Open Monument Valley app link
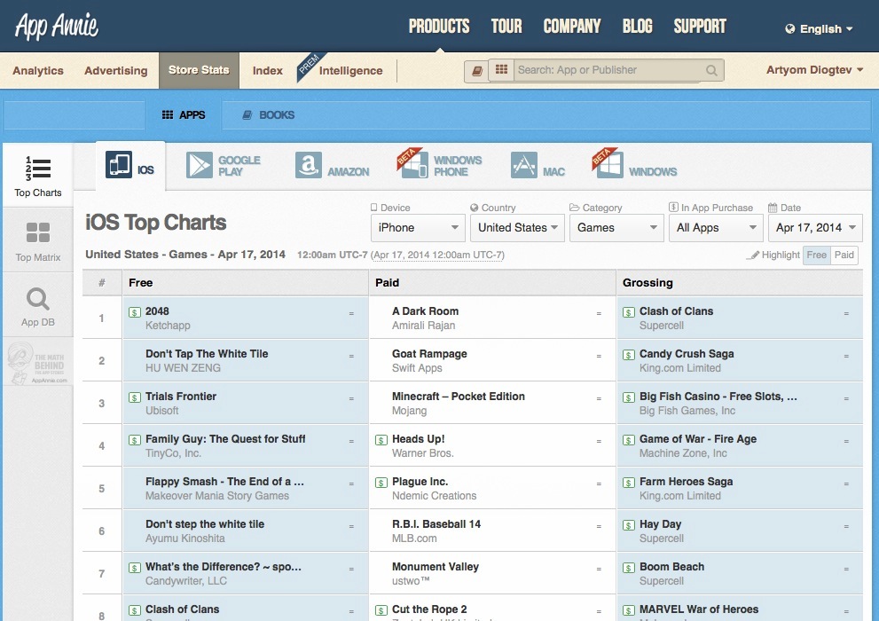Screen dimensions: 879x621 [435, 567]
